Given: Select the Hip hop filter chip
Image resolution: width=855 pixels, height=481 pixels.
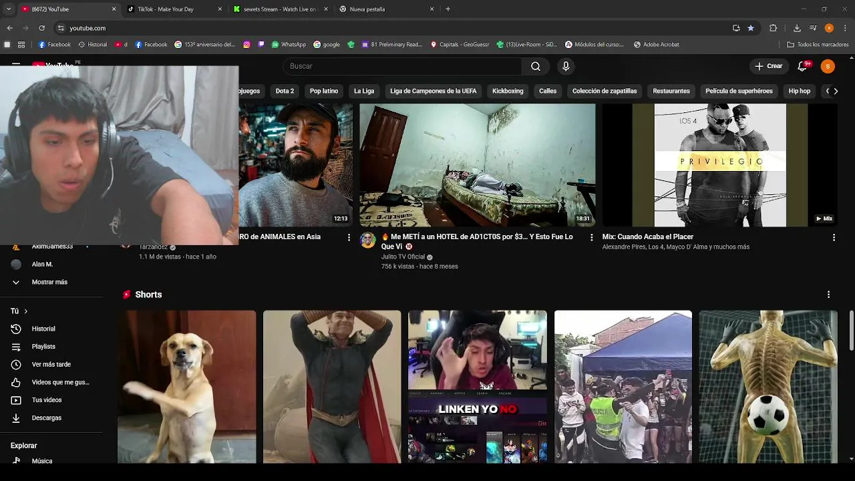Looking at the screenshot, I should (799, 91).
